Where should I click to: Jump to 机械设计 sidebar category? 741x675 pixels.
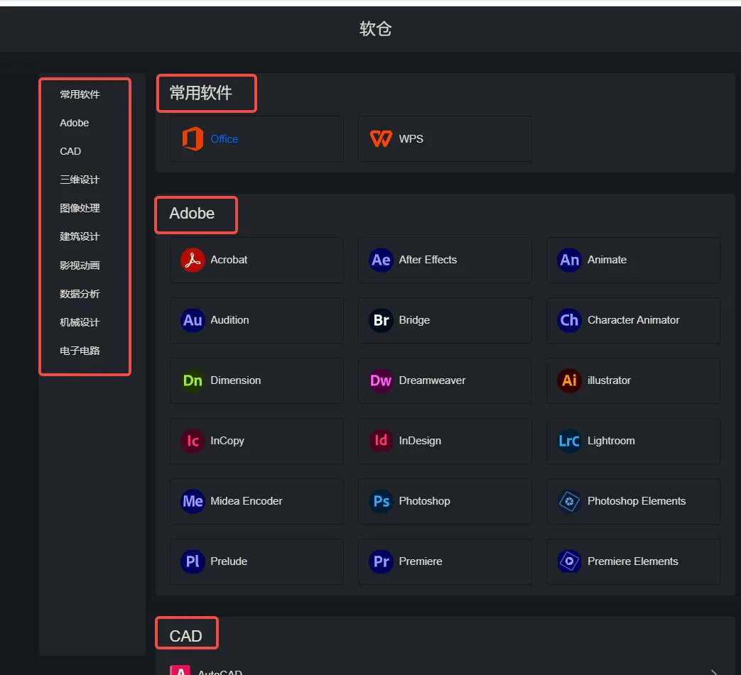tap(80, 322)
